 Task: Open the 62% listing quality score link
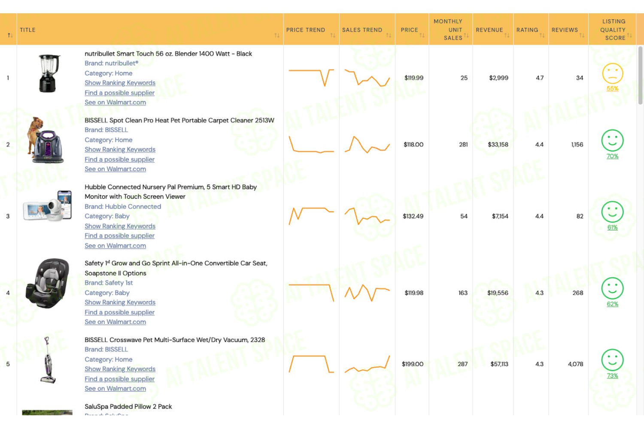coord(613,304)
